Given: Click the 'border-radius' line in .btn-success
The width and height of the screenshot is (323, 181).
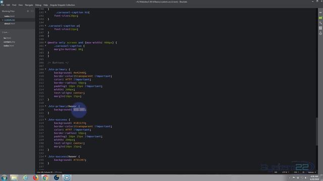Looking at the screenshot, I should coord(70,133).
